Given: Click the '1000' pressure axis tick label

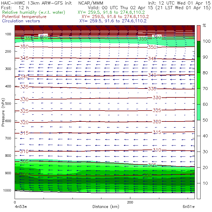Looking at the screenshot, I should [7, 190].
